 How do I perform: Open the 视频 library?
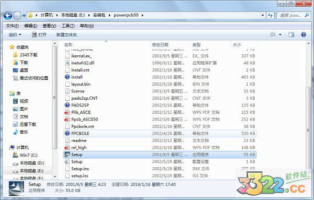click(20, 101)
